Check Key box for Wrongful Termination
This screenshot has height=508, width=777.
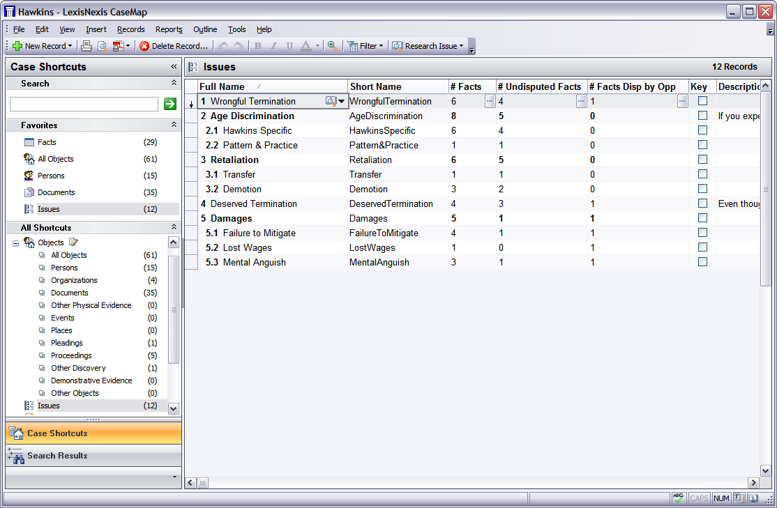tap(702, 101)
